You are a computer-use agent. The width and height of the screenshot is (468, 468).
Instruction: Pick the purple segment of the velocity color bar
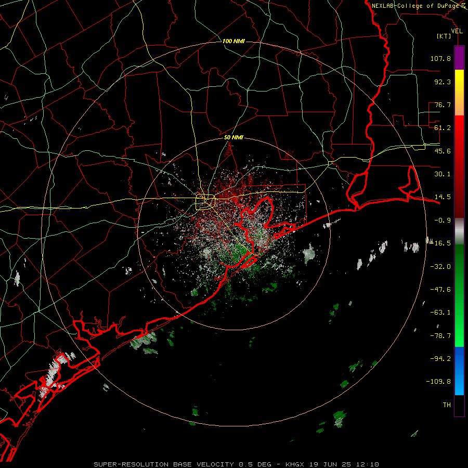(x=459, y=58)
